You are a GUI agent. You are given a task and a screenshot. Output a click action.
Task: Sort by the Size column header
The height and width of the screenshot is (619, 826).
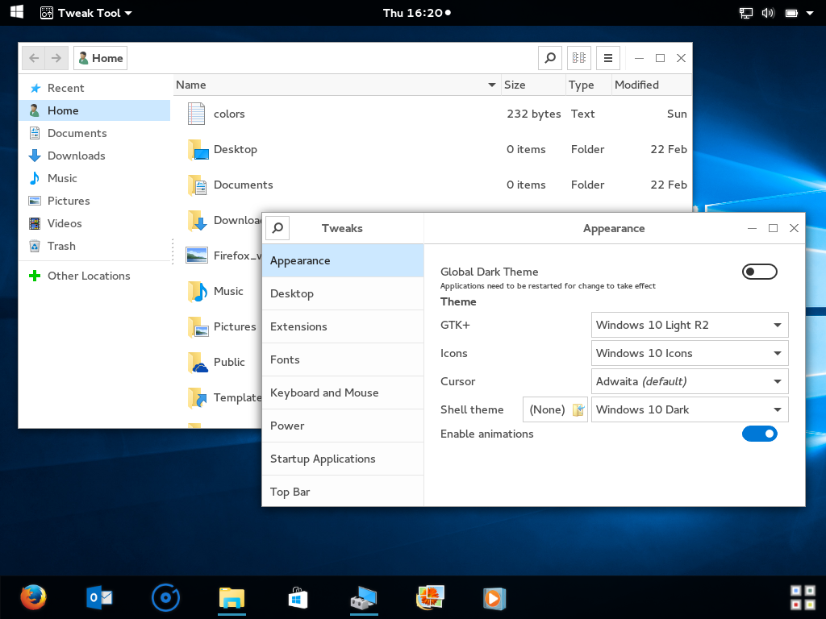coord(532,85)
